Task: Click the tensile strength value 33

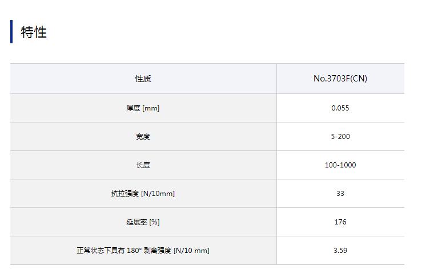Action: (340, 194)
